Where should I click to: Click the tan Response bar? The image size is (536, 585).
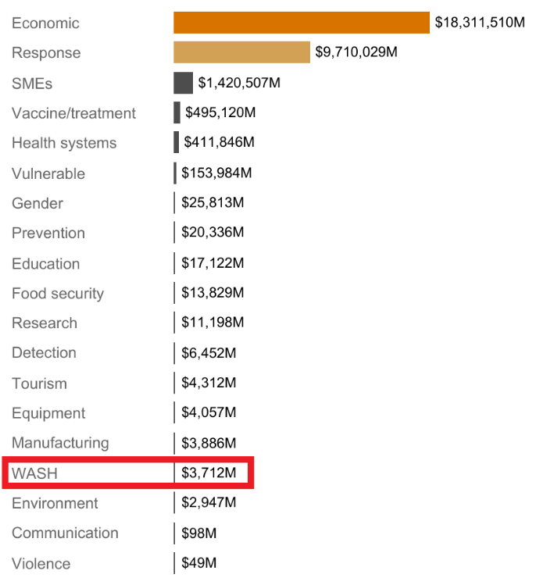tap(241, 52)
